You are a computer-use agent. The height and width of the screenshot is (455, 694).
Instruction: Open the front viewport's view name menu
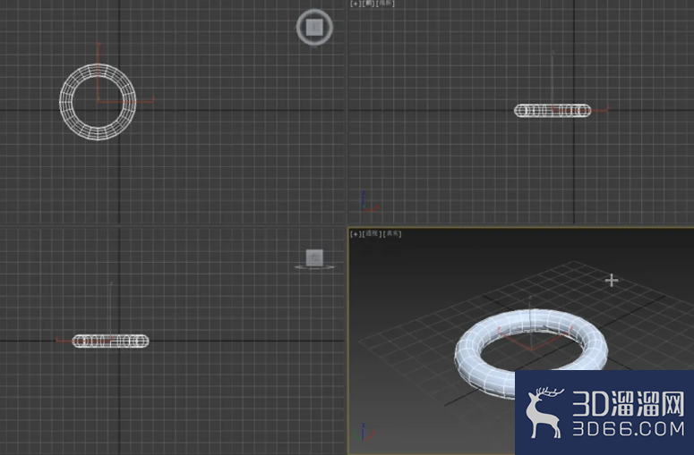pos(368,4)
